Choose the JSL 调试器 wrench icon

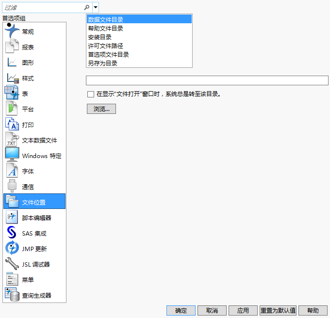point(12,264)
